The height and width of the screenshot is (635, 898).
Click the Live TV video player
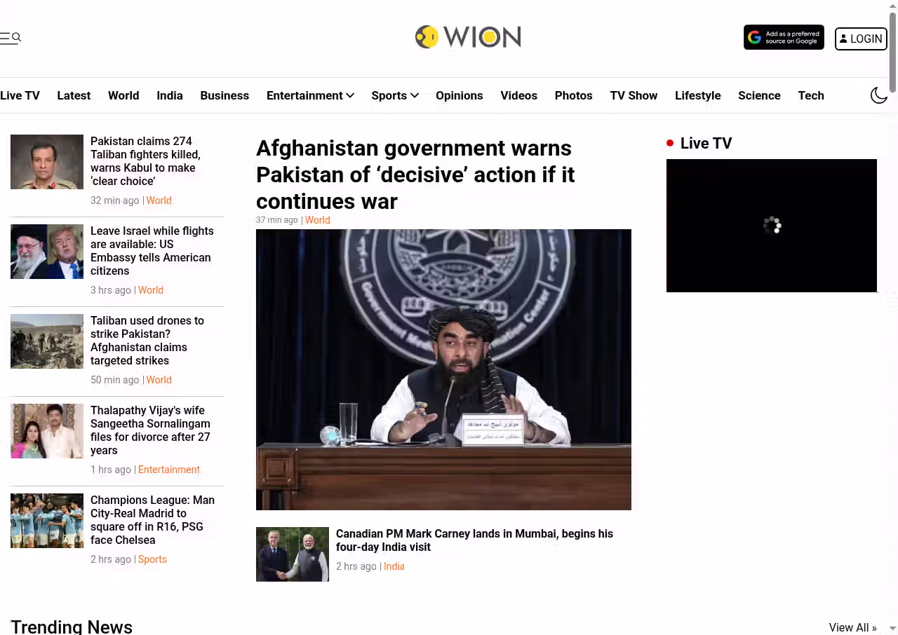tap(772, 226)
